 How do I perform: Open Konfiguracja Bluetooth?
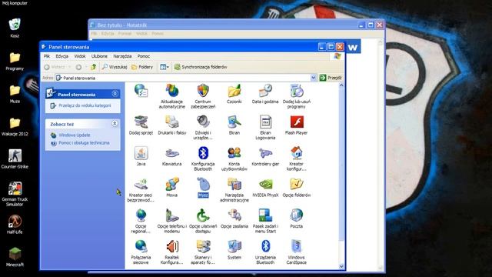[203, 159]
